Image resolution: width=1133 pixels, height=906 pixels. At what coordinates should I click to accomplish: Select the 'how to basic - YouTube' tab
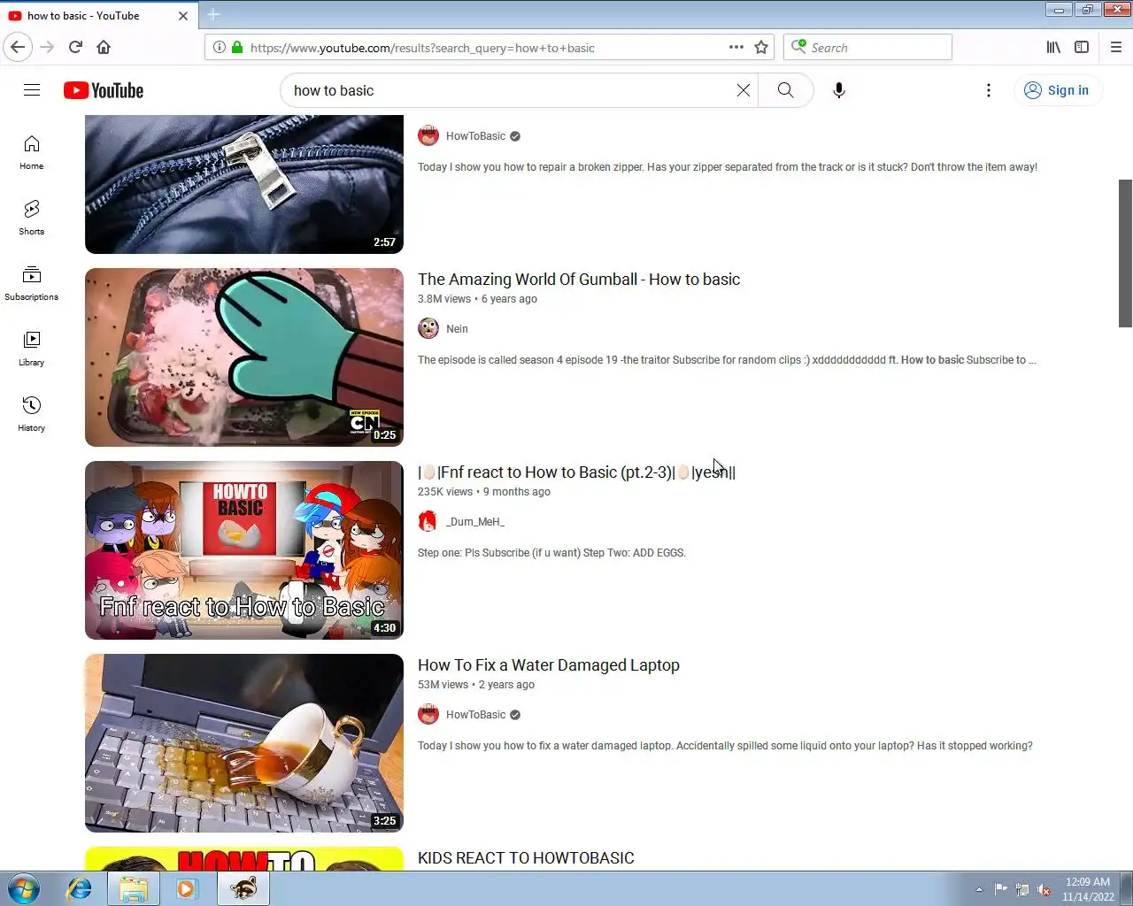click(x=100, y=16)
